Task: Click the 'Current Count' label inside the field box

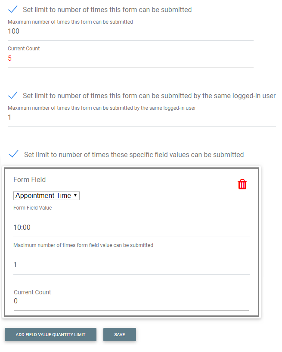Action: [32, 292]
